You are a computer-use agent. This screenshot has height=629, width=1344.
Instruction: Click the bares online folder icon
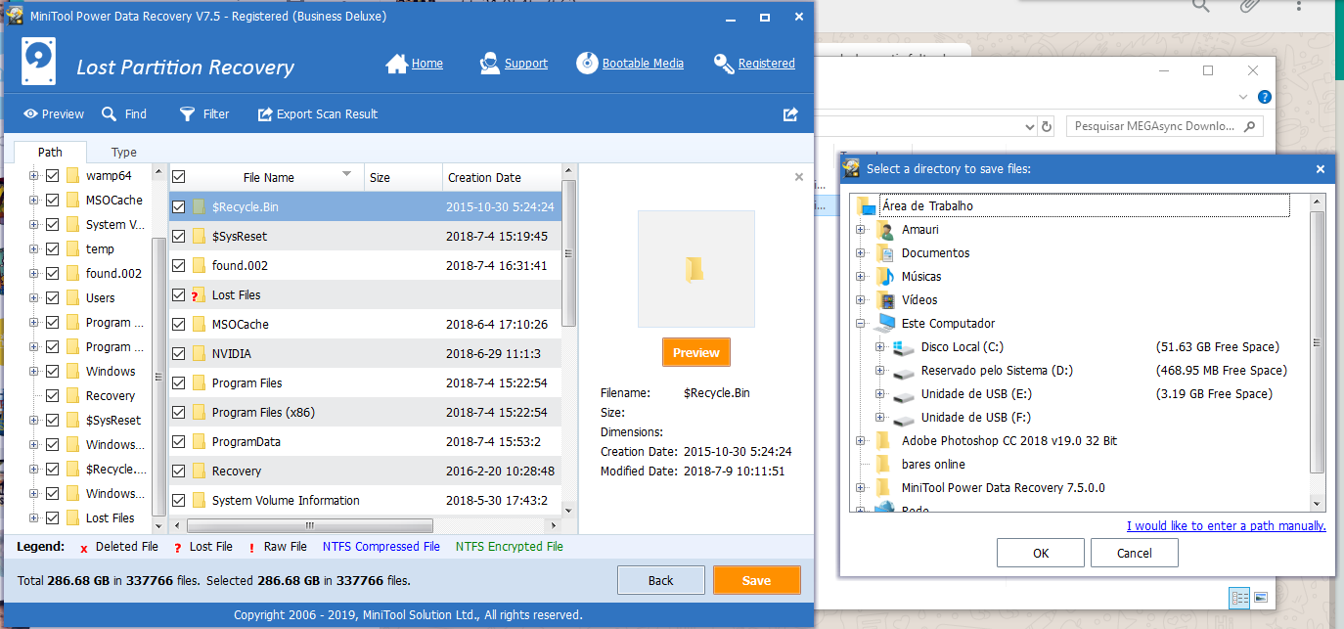(x=883, y=465)
